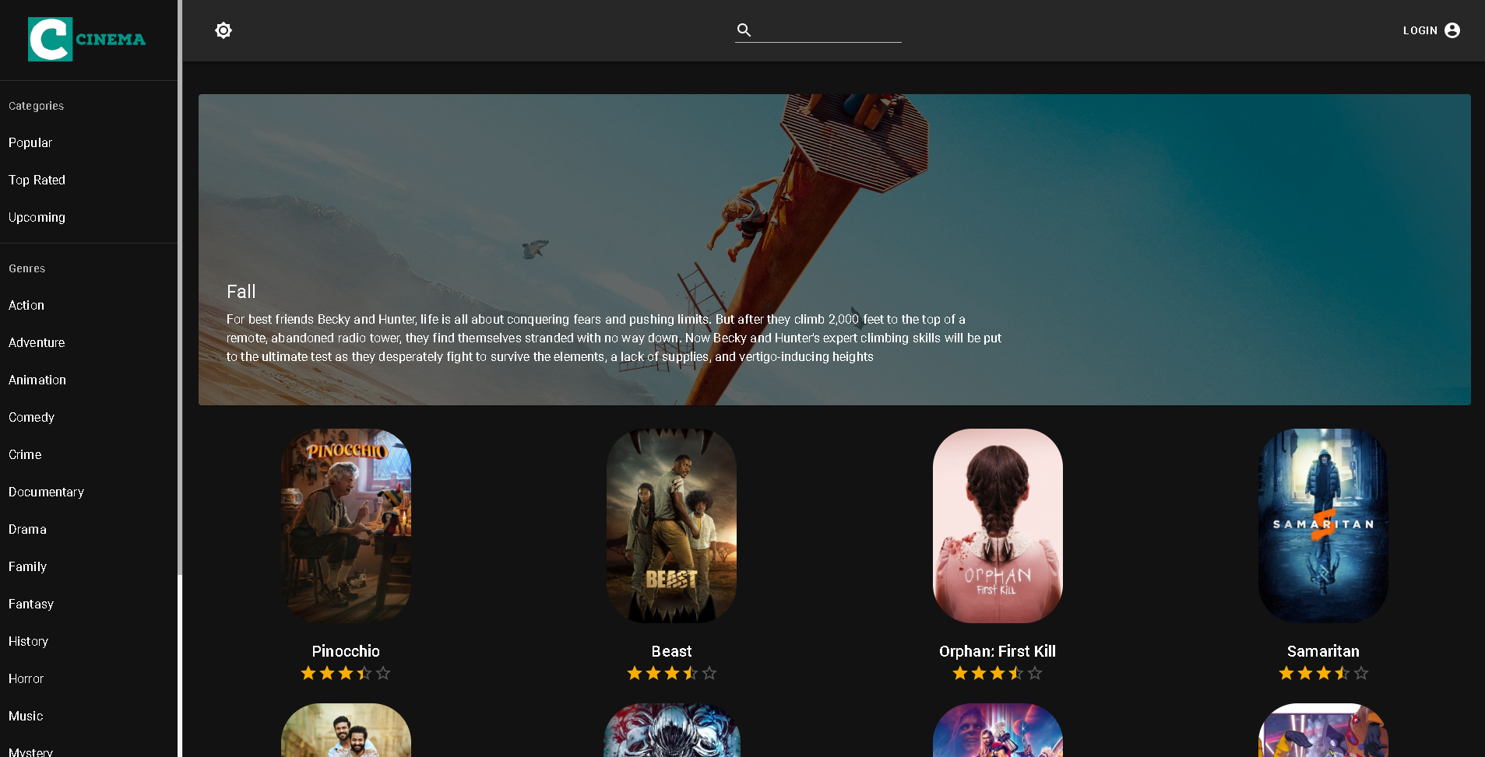1485x757 pixels.
Task: Click Pinocchio's star rating
Action: (x=346, y=673)
